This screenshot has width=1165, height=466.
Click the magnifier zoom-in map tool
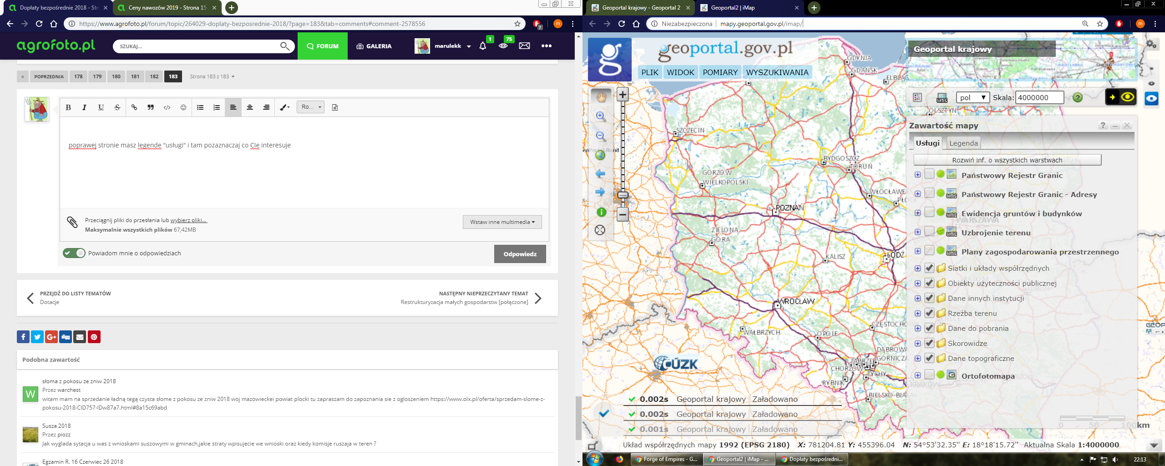pos(601,116)
